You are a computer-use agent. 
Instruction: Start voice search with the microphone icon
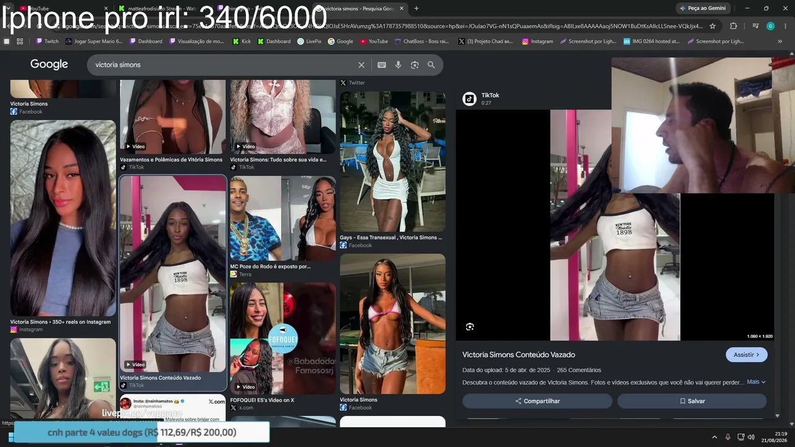pos(398,65)
